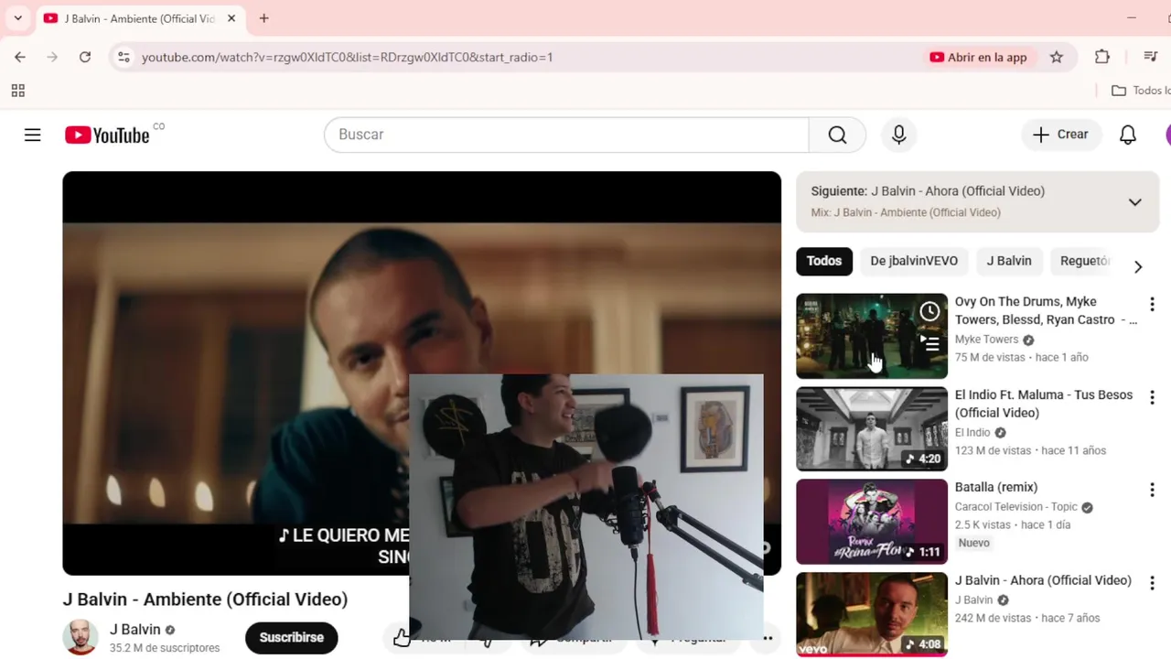This screenshot has height=659, width=1171.
Task: Select the J Balvin filter chip
Action: pos(1009,261)
